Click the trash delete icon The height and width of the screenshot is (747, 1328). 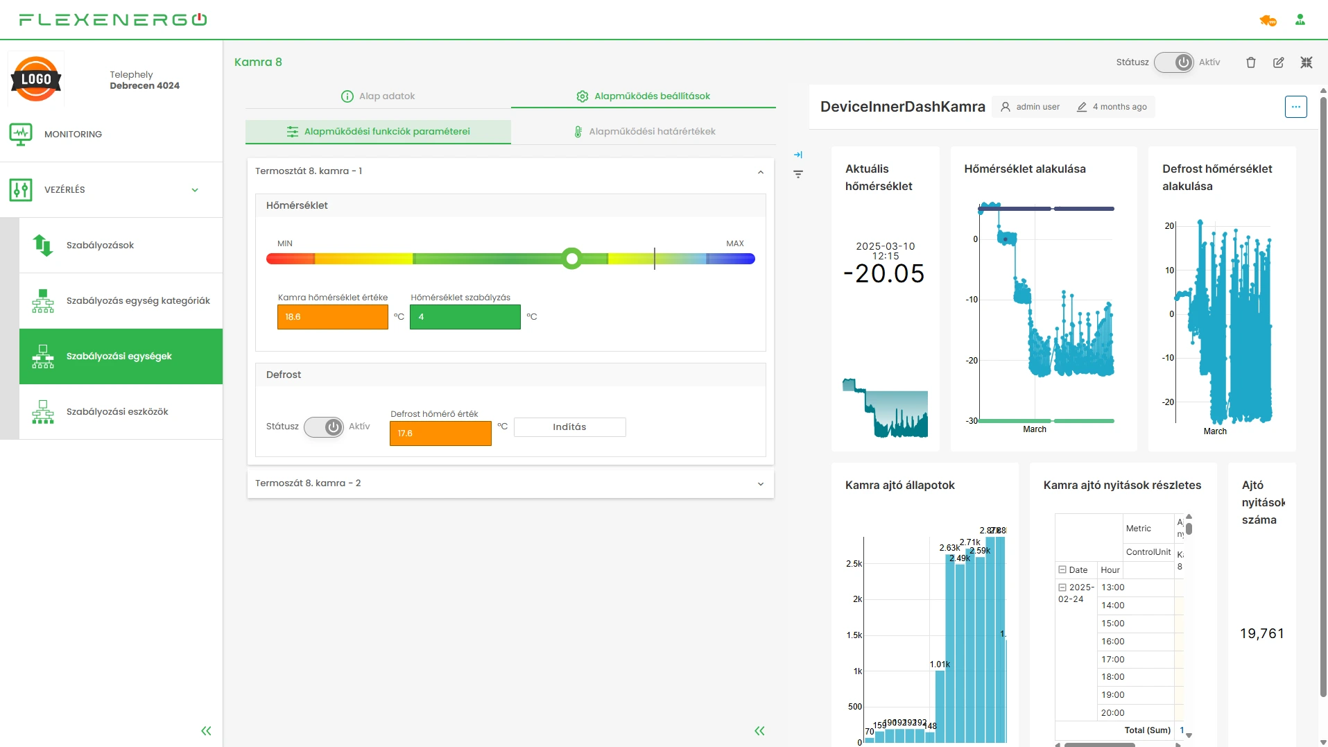click(1251, 62)
